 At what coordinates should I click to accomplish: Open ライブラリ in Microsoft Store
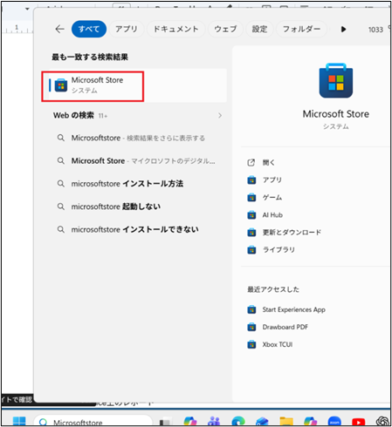click(279, 250)
